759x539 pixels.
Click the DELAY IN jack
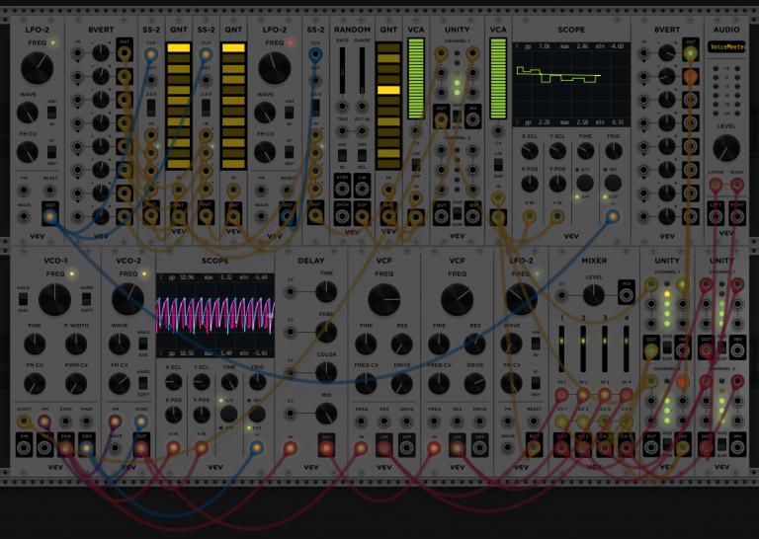(290, 448)
